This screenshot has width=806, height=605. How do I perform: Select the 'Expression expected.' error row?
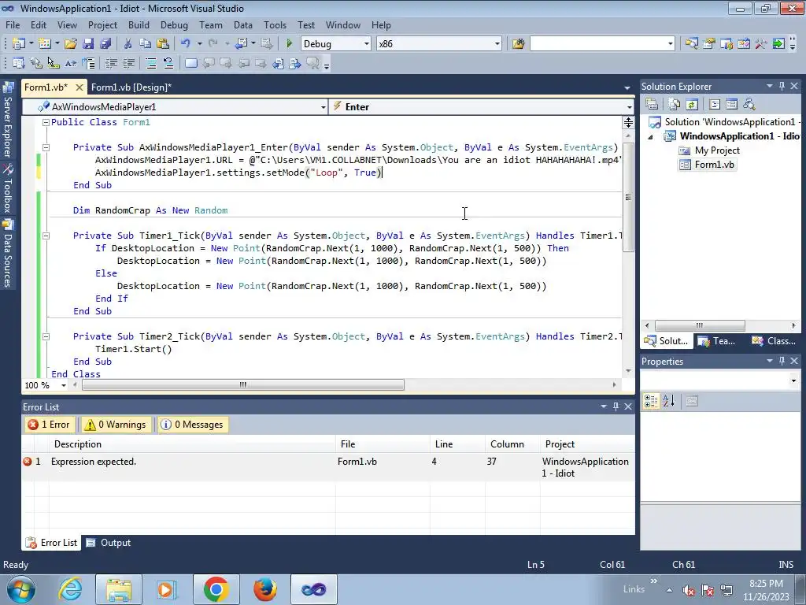pyautogui.click(x=328, y=467)
